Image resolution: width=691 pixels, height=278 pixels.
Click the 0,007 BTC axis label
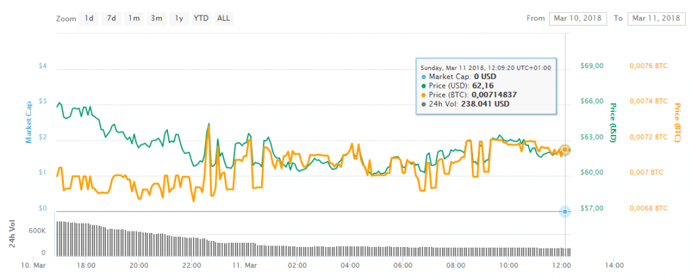click(x=646, y=172)
